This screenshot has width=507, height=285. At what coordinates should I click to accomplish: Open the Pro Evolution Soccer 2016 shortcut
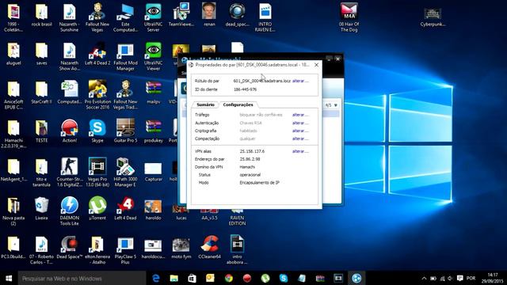[x=97, y=95]
